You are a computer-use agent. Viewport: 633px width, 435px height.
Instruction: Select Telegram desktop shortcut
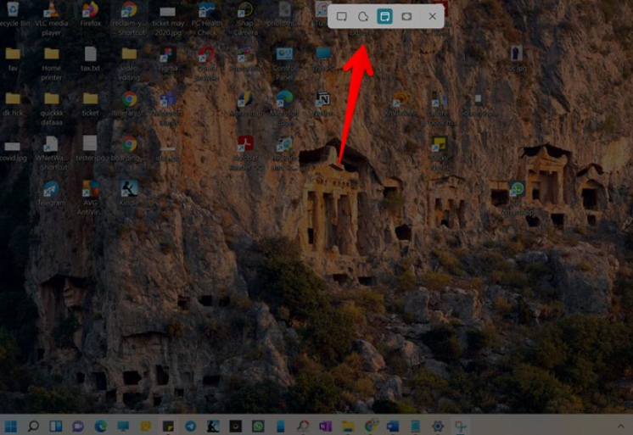51,194
